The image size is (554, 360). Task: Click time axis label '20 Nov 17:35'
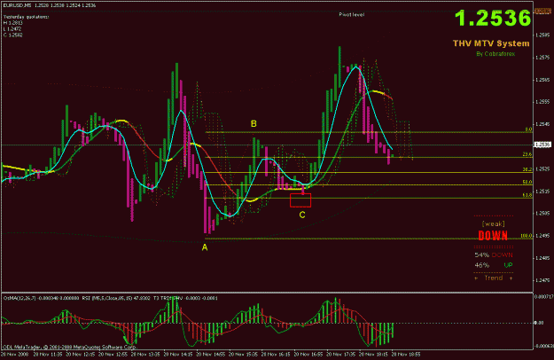[x=340, y=354]
